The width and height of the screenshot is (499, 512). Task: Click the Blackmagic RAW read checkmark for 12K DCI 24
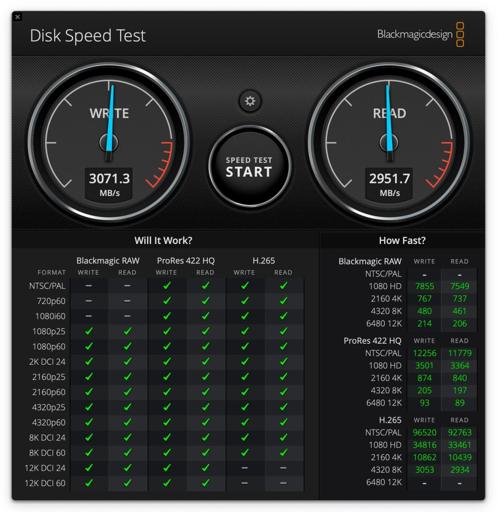tap(127, 468)
